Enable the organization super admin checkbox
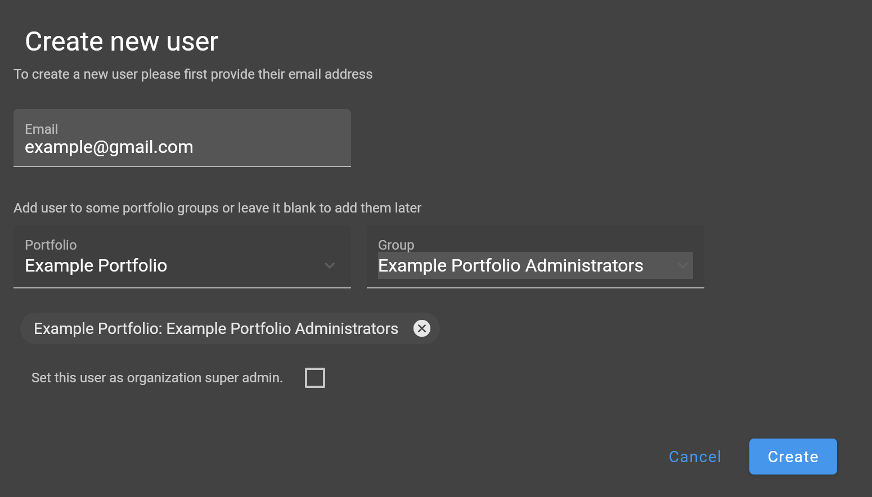Screen dimensions: 872x497 pyautogui.click(x=315, y=377)
